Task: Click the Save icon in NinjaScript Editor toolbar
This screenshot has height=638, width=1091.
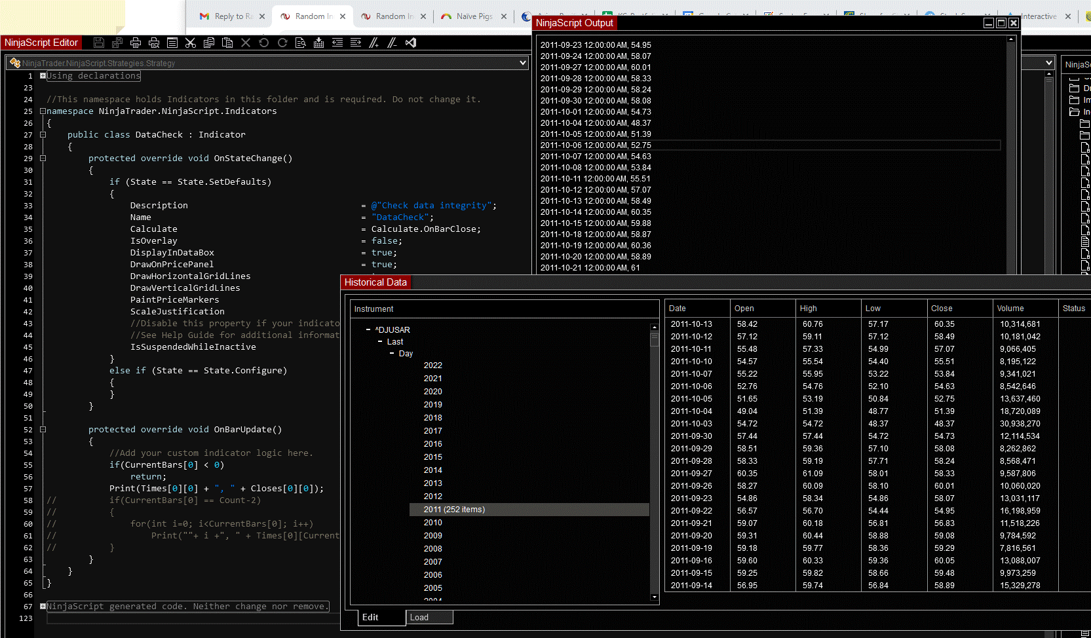Action: coord(99,43)
